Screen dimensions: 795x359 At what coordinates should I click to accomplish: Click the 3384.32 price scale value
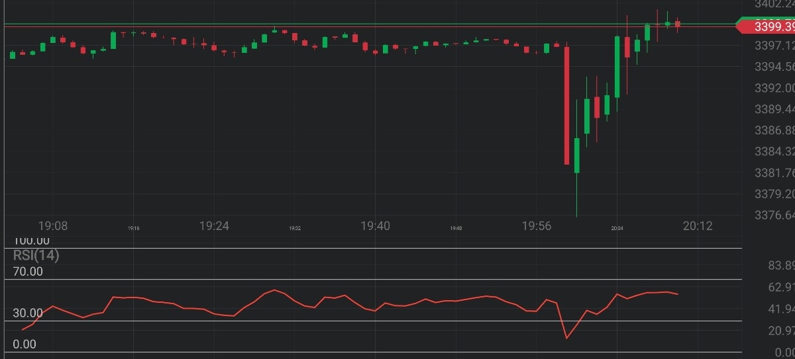774,151
